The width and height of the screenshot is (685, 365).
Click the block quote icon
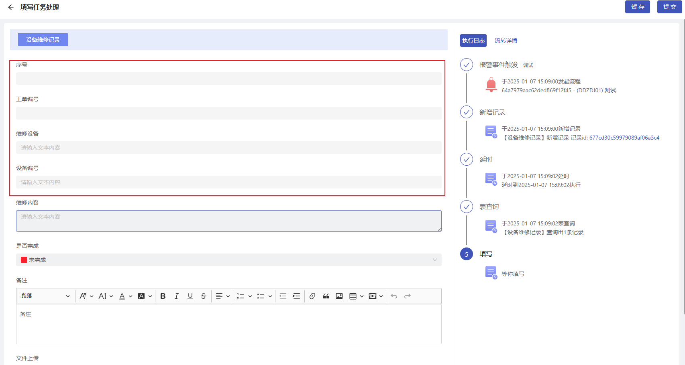326,296
